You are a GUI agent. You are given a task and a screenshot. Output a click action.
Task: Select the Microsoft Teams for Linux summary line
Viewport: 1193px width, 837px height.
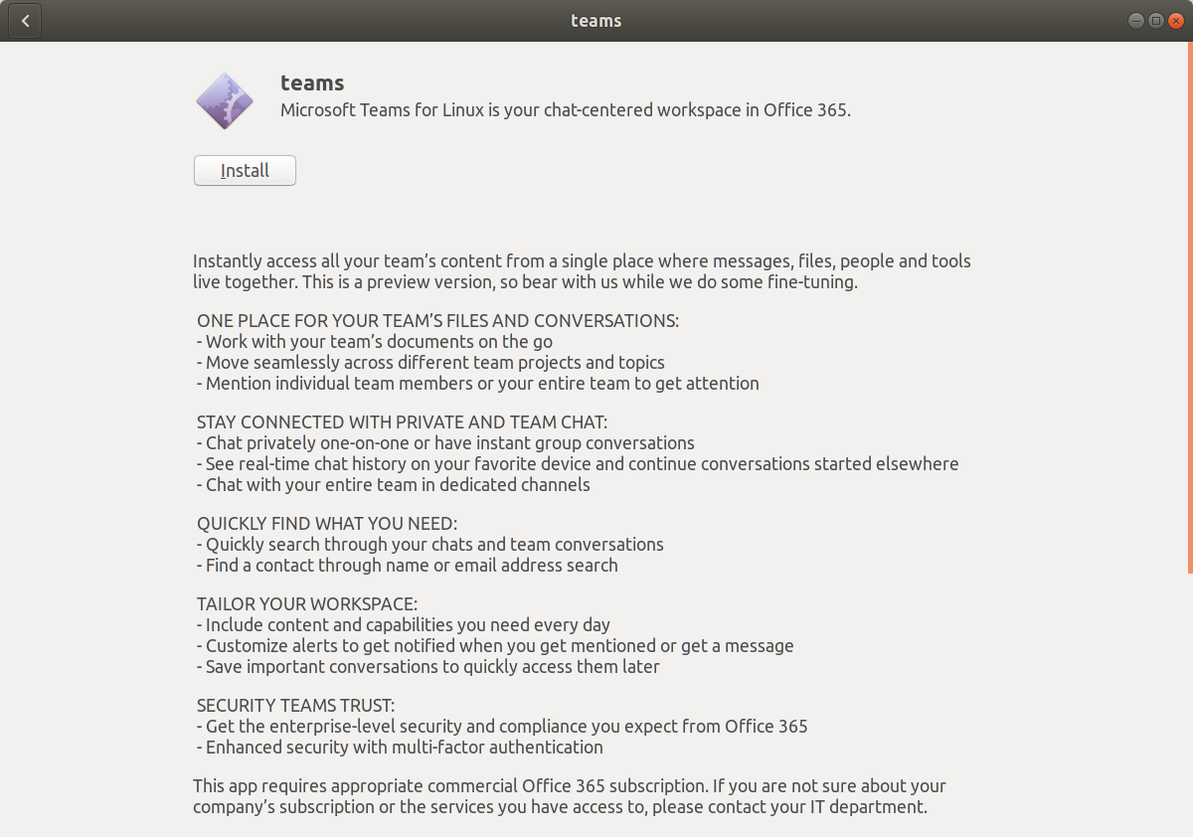(x=566, y=110)
